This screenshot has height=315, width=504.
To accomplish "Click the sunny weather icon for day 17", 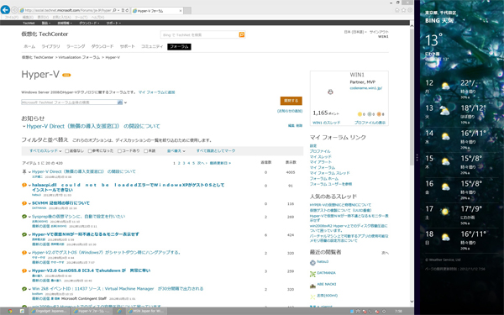I will click(x=445, y=212).
